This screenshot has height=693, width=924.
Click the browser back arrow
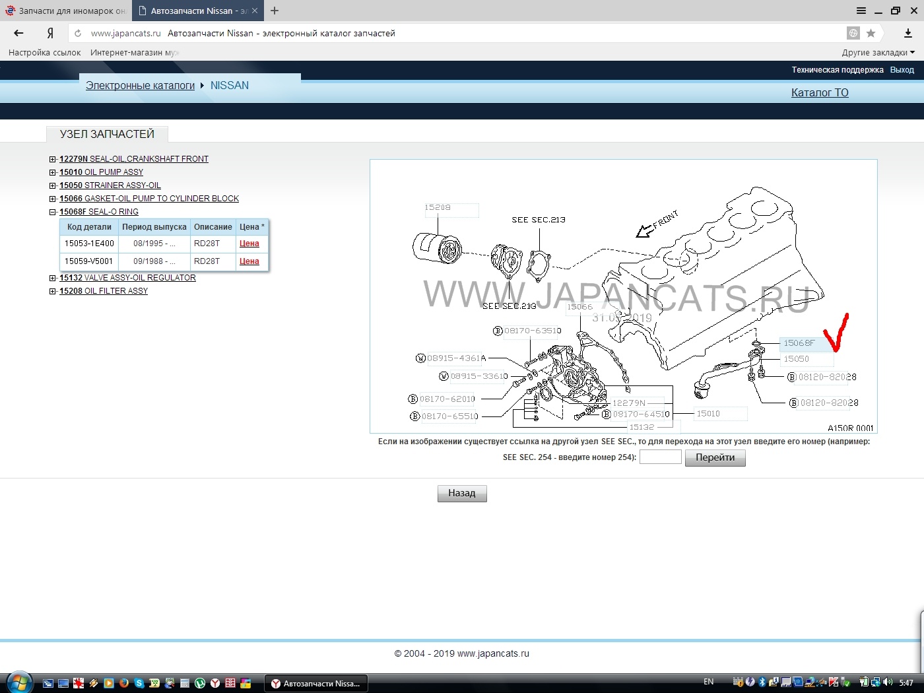[x=18, y=33]
